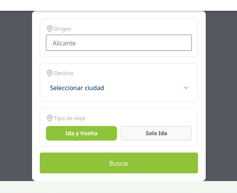Click the location pin icon beside Origen
The width and height of the screenshot is (237, 193).
click(49, 29)
